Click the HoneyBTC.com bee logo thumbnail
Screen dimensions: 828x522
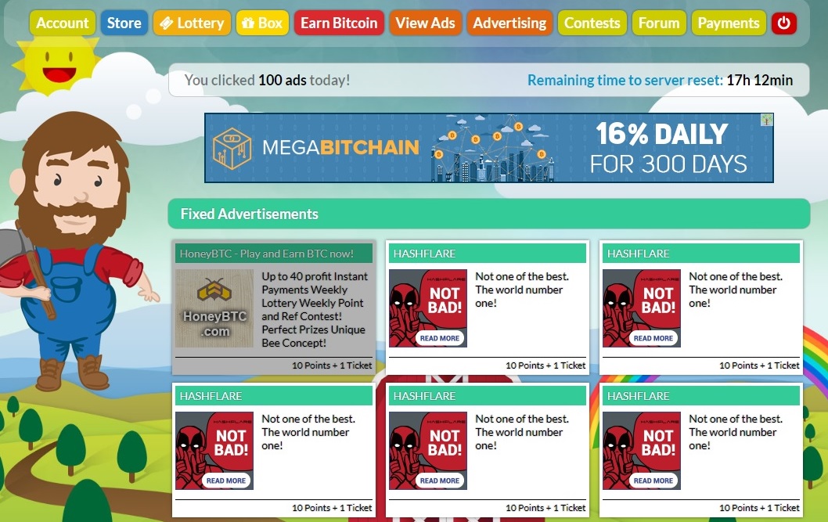click(x=214, y=308)
